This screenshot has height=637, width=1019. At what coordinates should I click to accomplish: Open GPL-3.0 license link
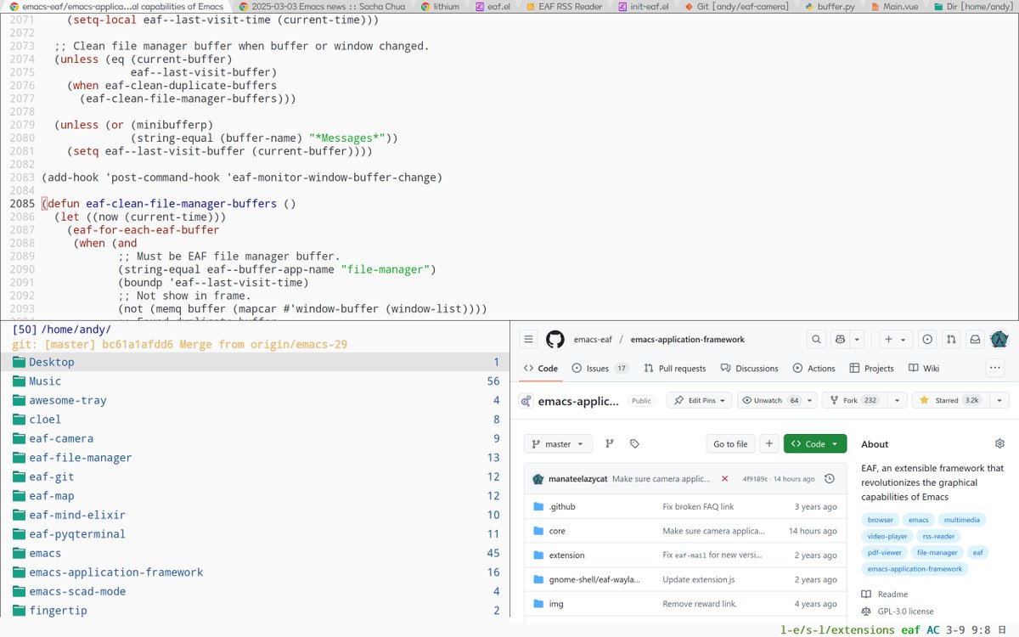pyautogui.click(x=897, y=611)
